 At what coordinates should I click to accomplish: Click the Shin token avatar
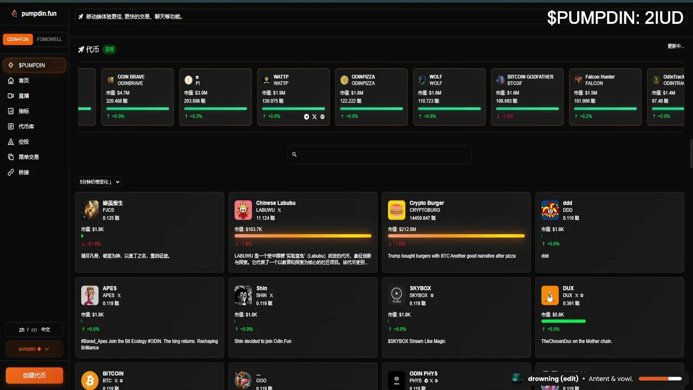click(243, 295)
